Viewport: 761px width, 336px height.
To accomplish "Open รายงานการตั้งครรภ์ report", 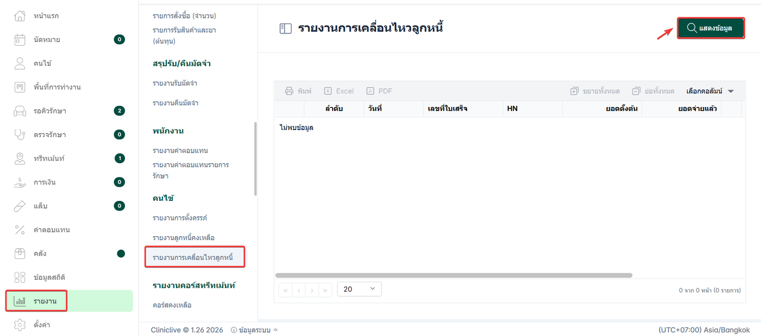I will pos(180,218).
